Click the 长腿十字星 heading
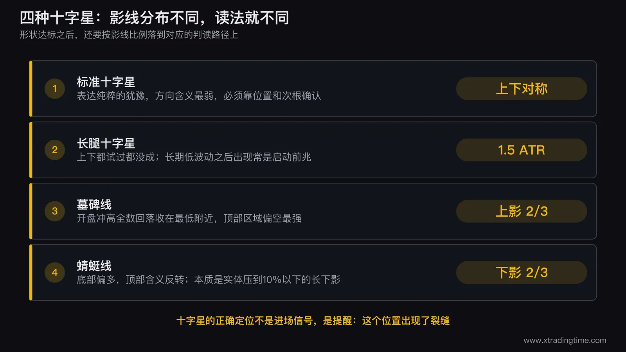The height and width of the screenshot is (352, 626). [106, 143]
